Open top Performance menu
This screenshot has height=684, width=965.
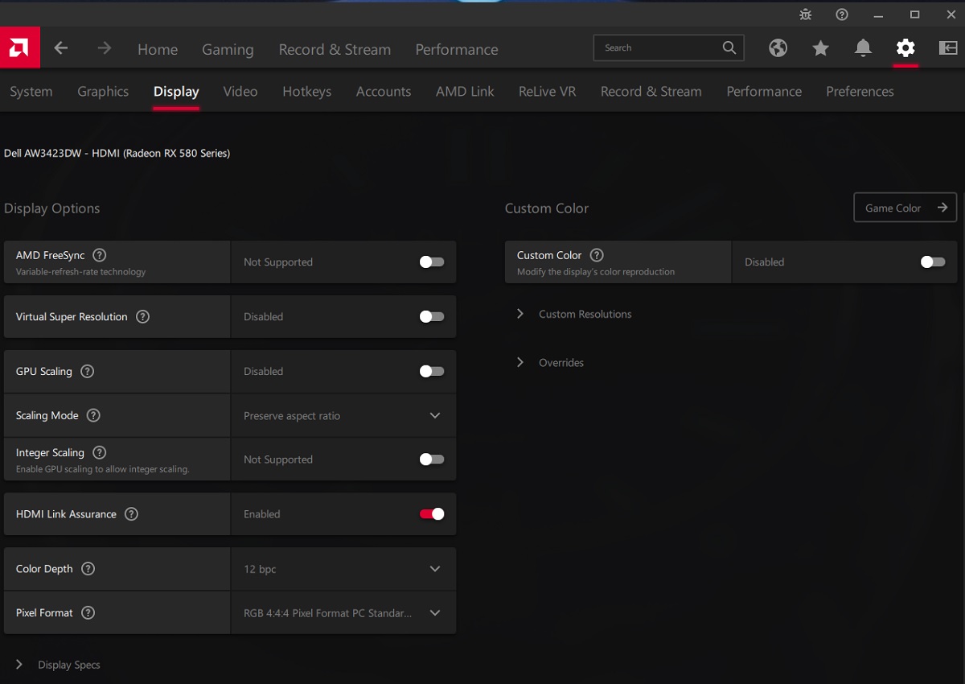(457, 49)
